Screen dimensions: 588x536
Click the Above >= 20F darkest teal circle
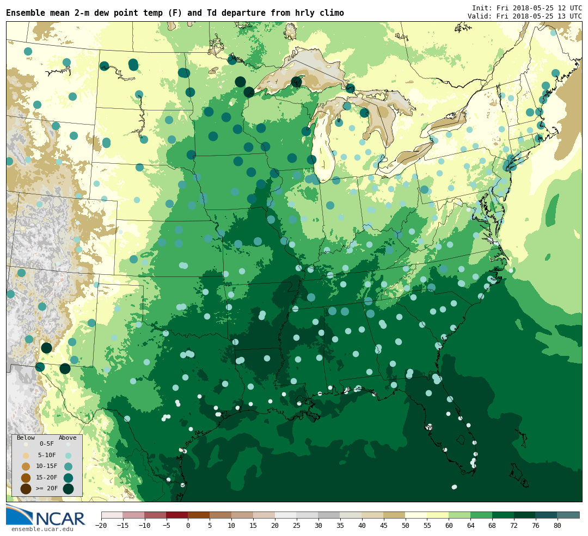click(x=68, y=489)
